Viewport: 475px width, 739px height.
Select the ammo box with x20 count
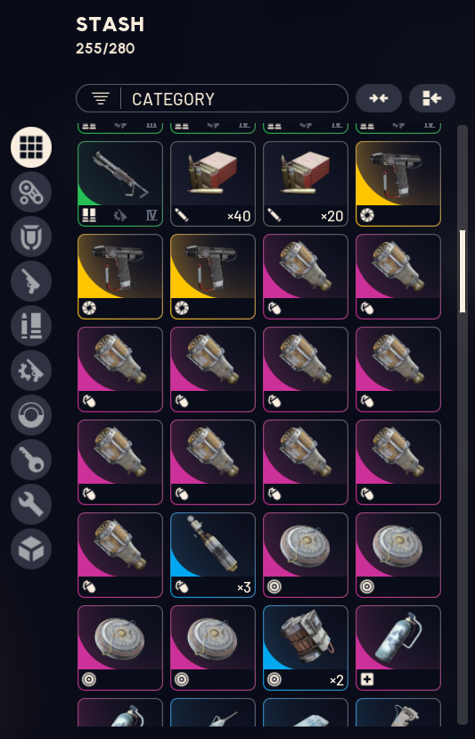click(x=306, y=184)
